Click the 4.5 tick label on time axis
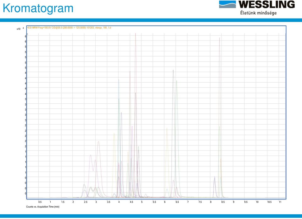 [131, 202]
